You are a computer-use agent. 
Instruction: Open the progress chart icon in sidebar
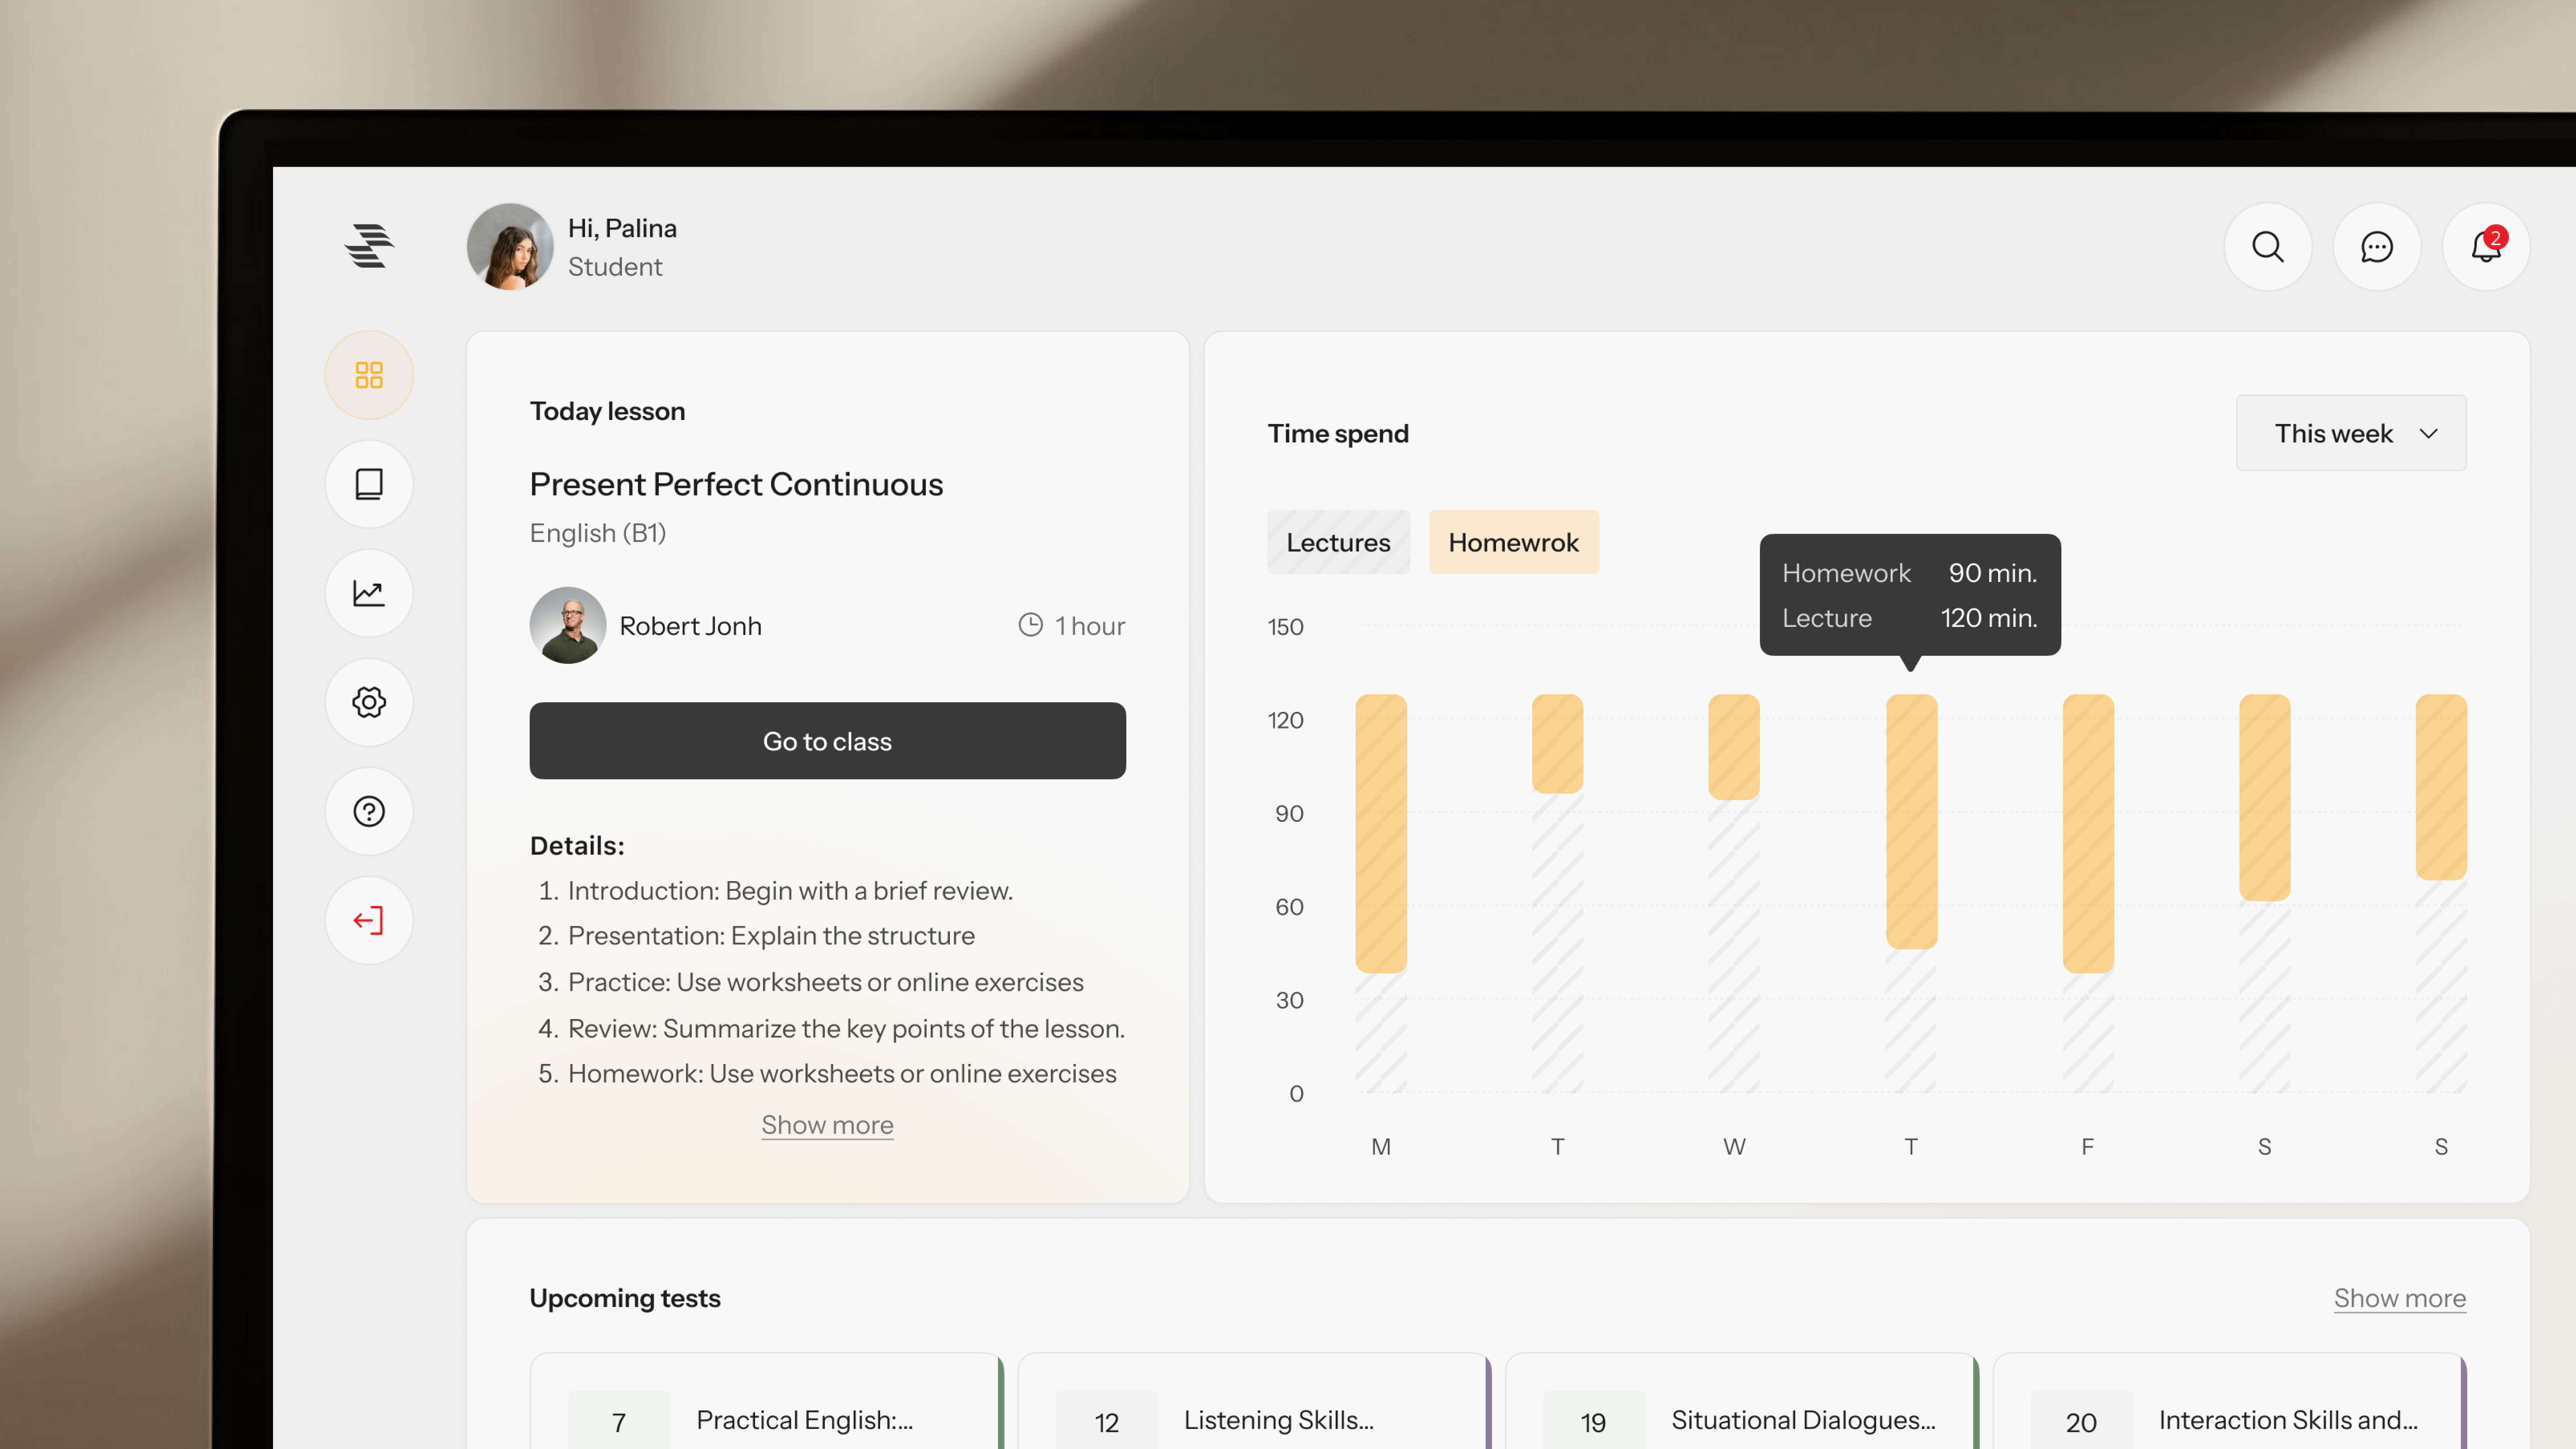pos(369,593)
